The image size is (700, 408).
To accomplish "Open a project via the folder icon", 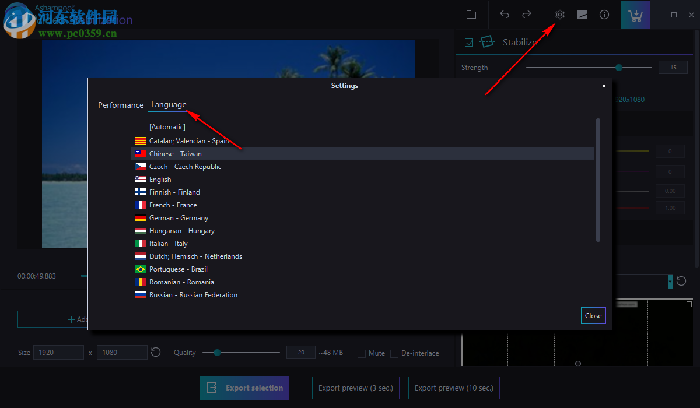I will [x=471, y=15].
